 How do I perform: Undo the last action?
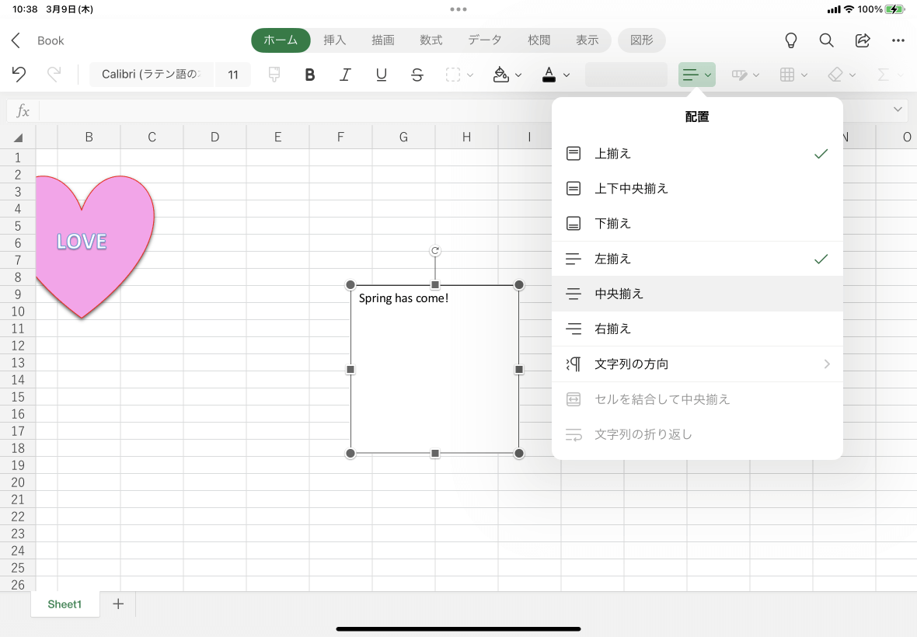point(19,75)
